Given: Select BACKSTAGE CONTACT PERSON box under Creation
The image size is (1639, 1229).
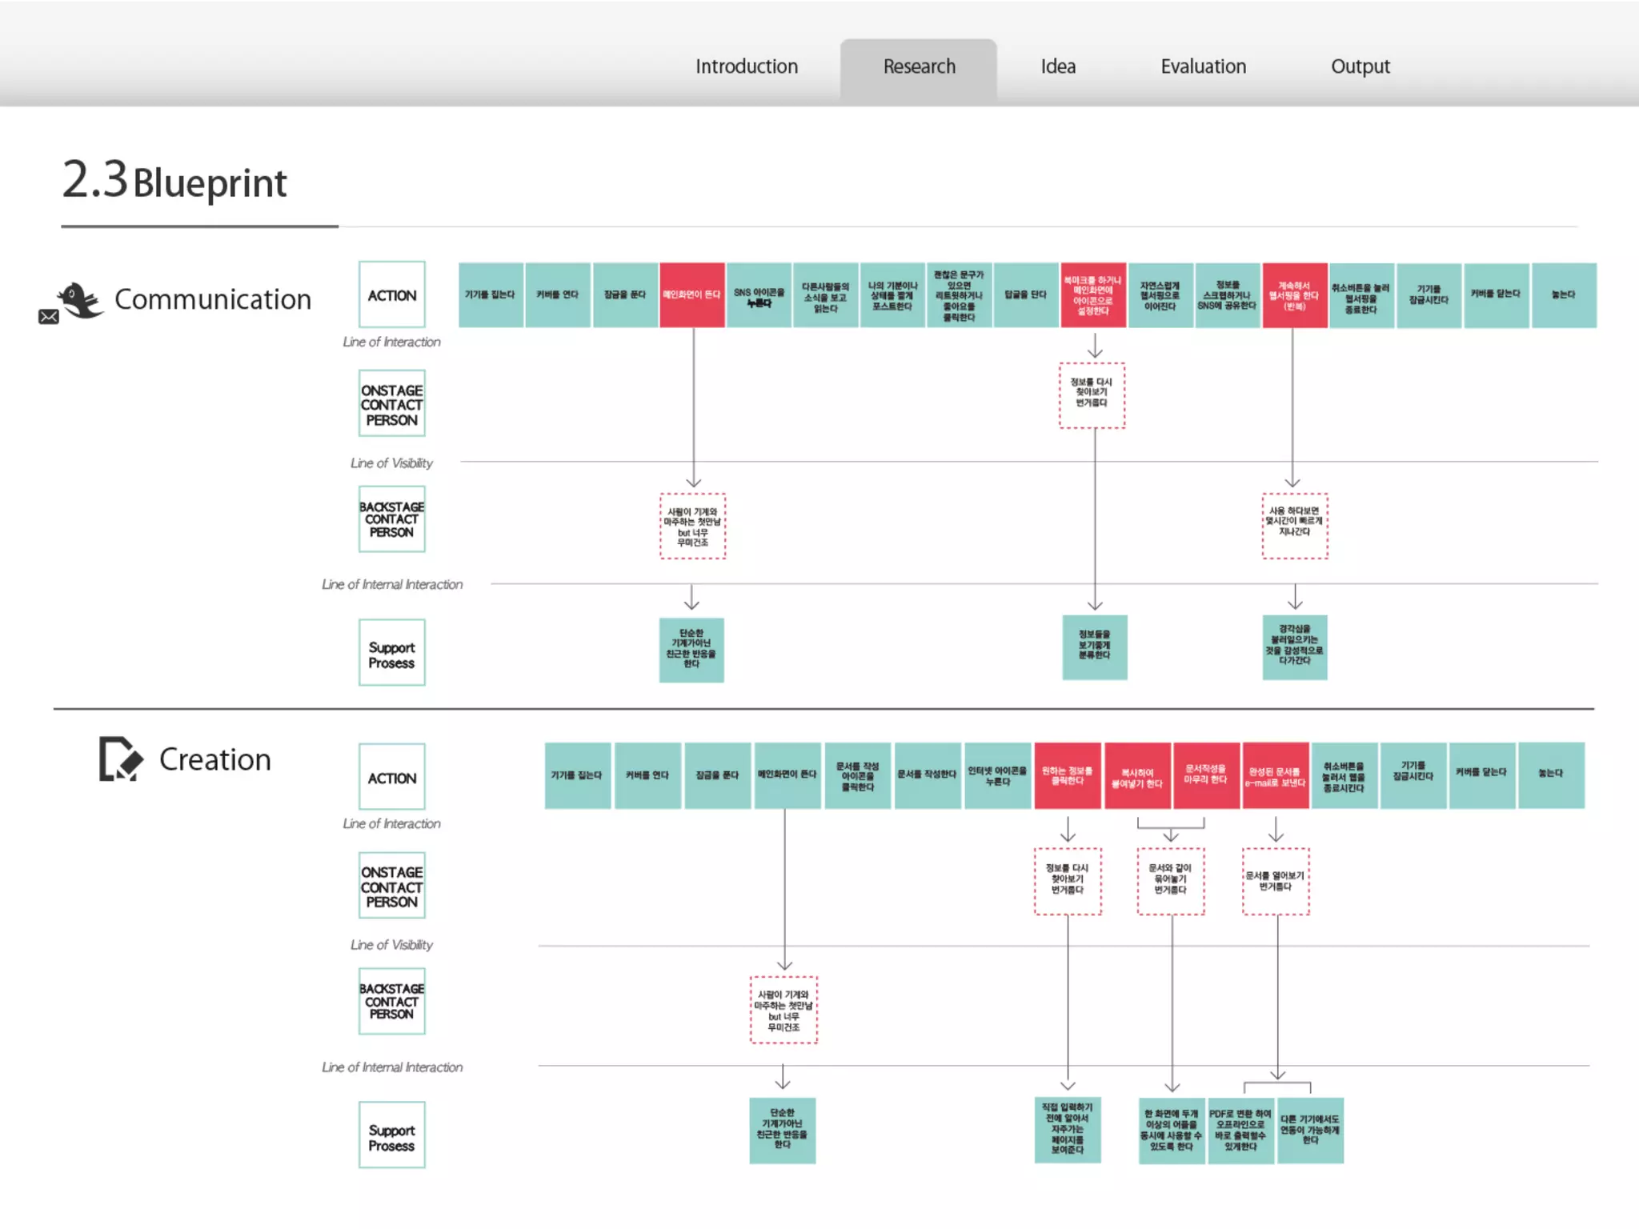Looking at the screenshot, I should [x=391, y=1001].
